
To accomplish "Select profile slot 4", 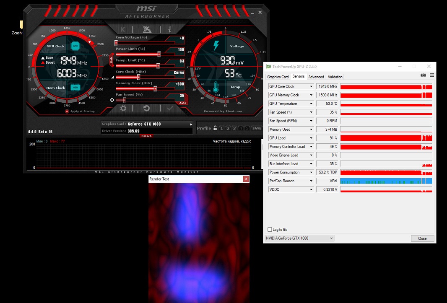I will 241,128.
